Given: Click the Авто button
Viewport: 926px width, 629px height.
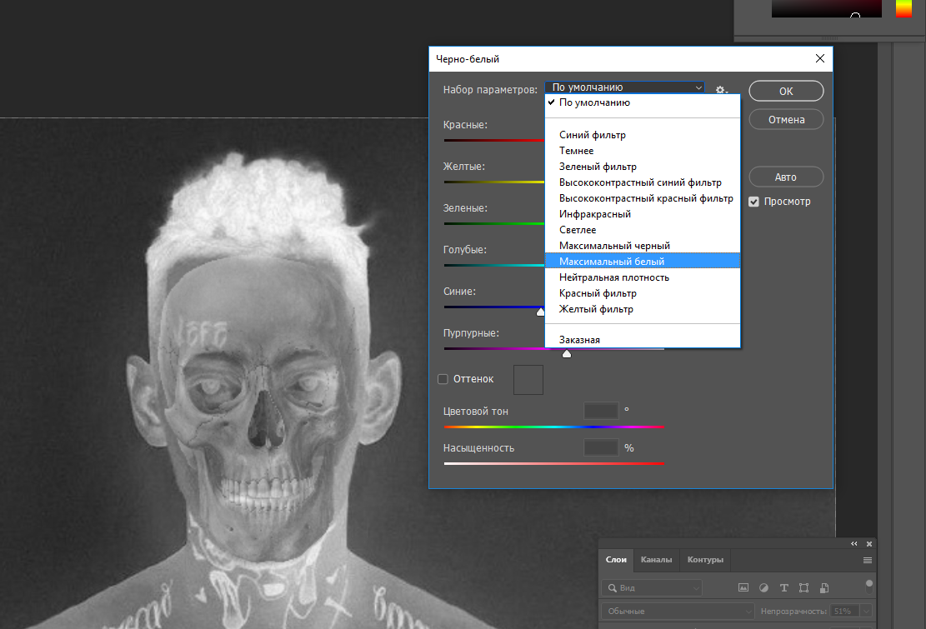Looking at the screenshot, I should [x=785, y=177].
